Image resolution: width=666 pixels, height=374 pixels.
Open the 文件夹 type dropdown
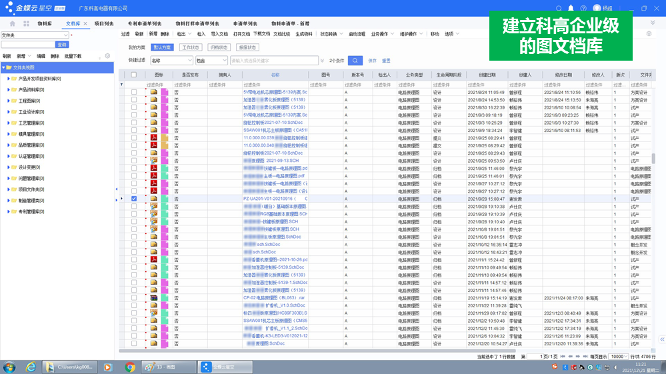pos(35,35)
